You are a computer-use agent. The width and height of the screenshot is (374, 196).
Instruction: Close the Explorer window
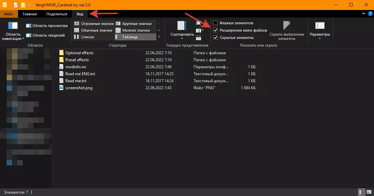366,5
